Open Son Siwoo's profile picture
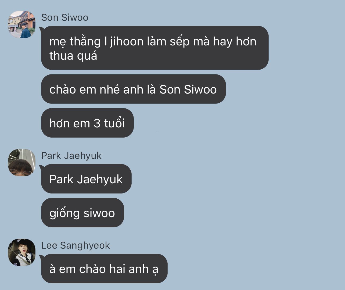The image size is (345, 290). point(21,24)
